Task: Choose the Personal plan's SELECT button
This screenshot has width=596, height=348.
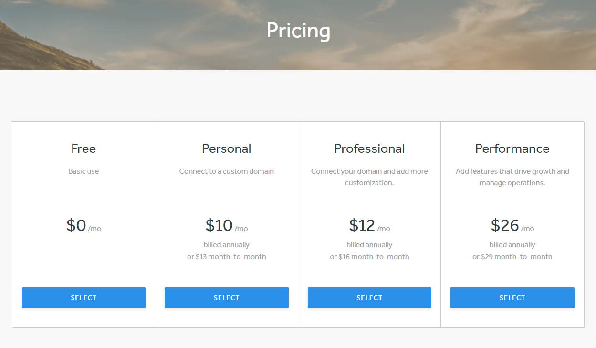Action: [227, 298]
